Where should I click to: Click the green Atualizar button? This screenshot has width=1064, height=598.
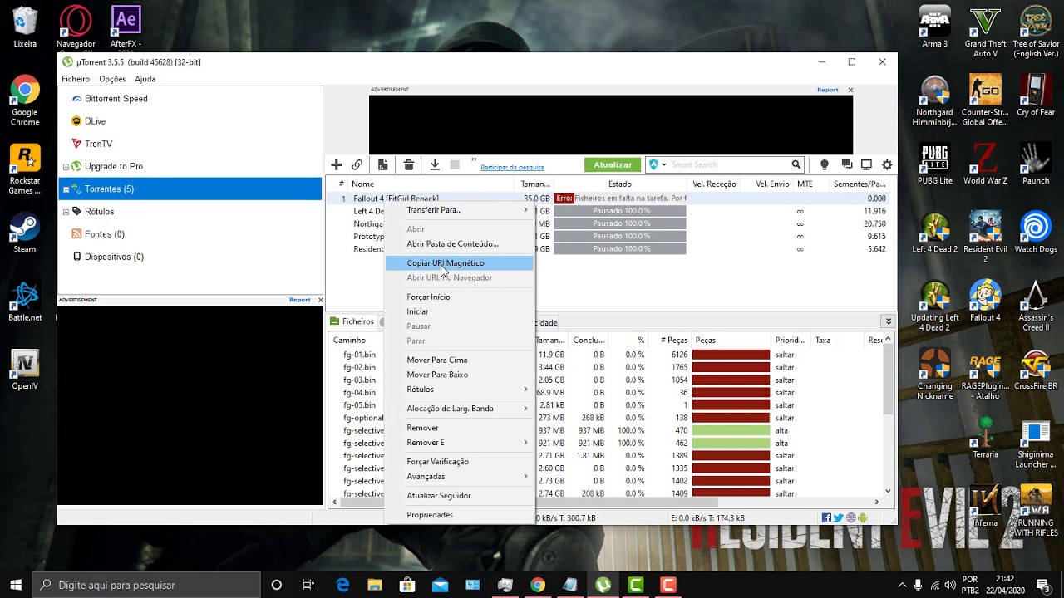[613, 164]
